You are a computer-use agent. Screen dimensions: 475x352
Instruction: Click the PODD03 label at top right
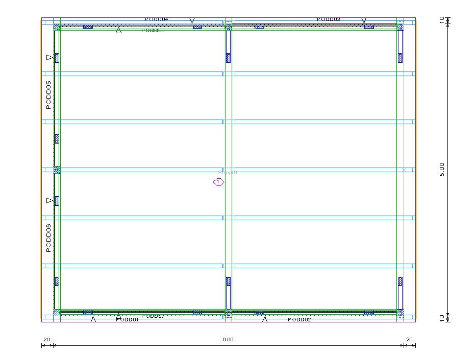[328, 19]
